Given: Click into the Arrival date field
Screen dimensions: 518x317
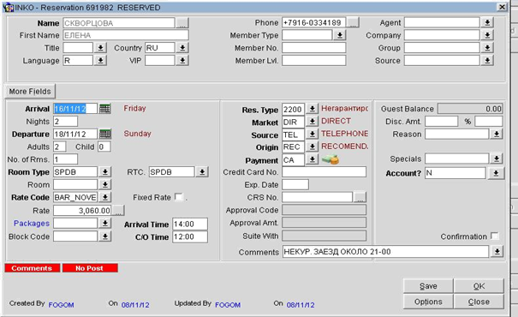Looking at the screenshot, I should pos(75,109).
